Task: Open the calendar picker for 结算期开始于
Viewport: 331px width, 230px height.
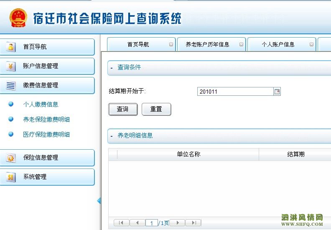Action: [x=277, y=92]
